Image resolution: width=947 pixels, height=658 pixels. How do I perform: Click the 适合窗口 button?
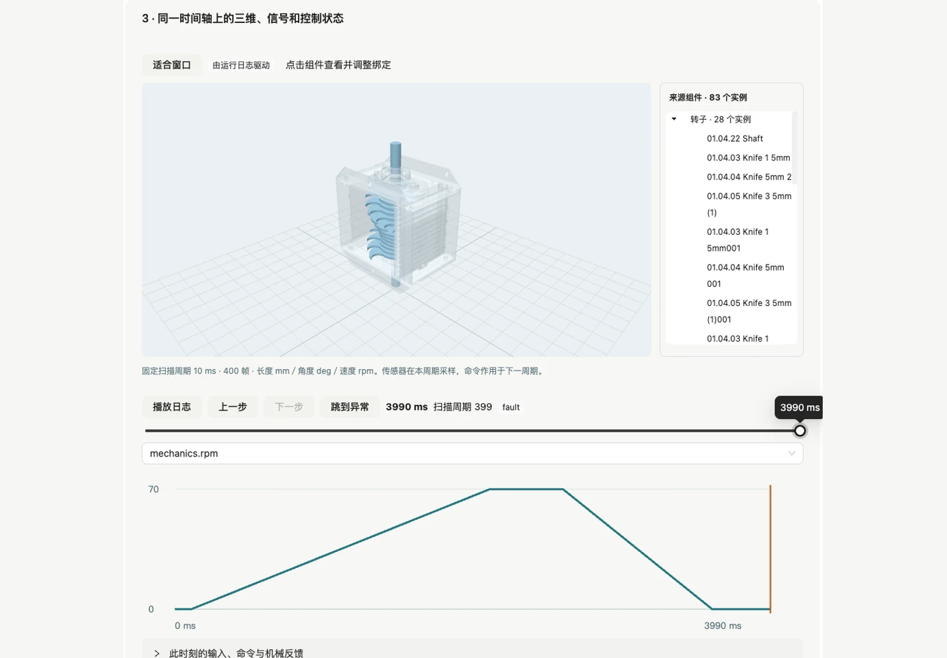(172, 65)
